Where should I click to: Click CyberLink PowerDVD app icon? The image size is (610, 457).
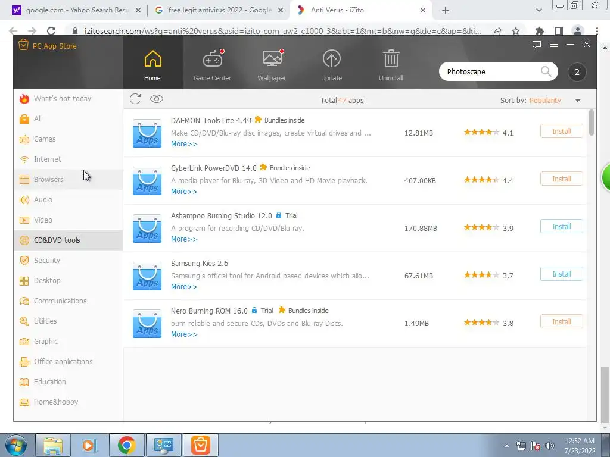coord(147,181)
